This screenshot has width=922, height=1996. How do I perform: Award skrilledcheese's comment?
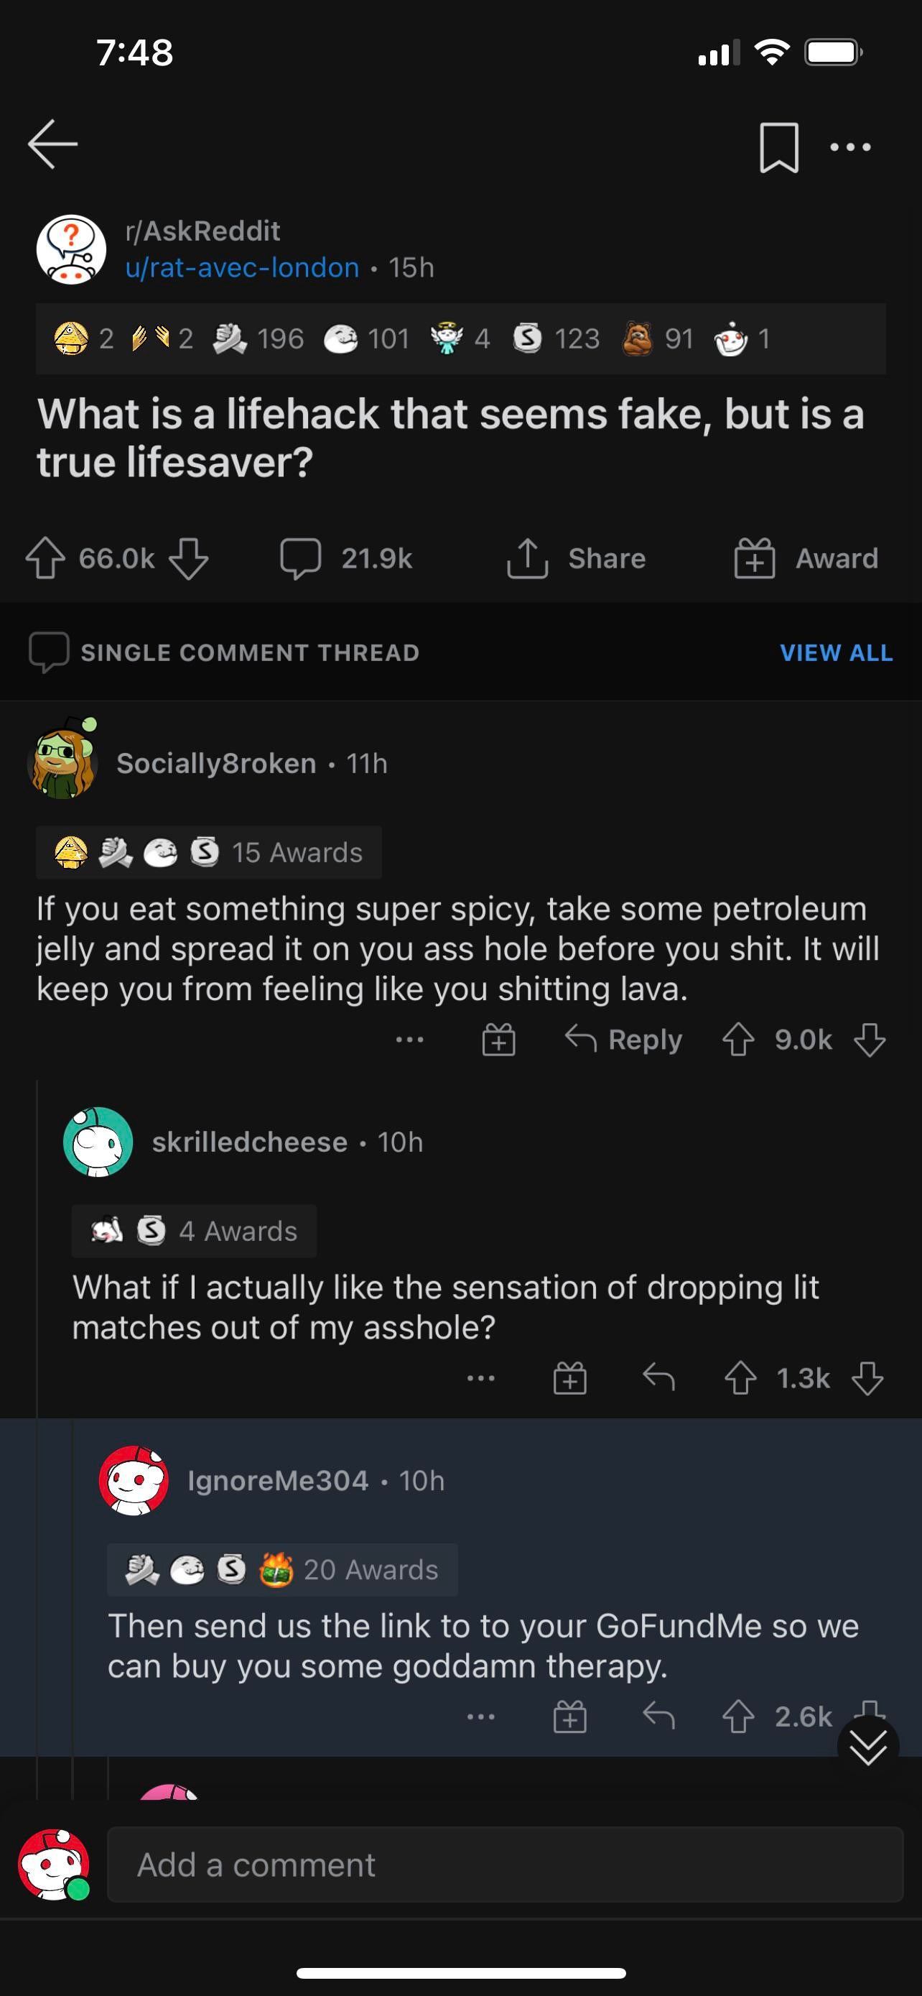pyautogui.click(x=569, y=1379)
